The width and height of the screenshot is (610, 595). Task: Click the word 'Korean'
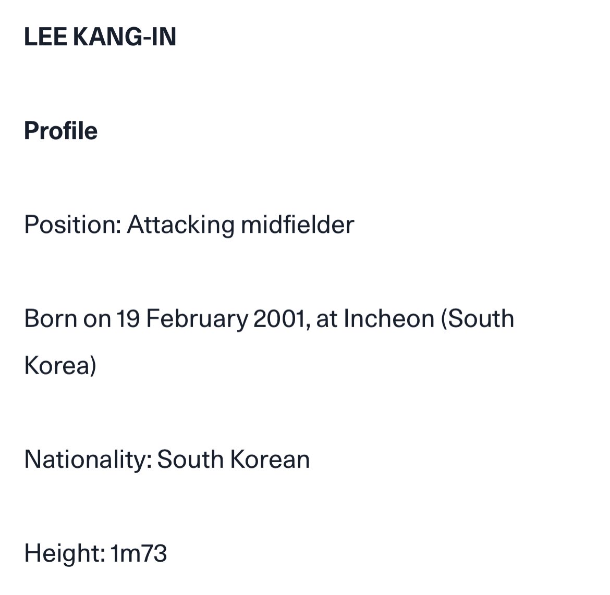270,460
